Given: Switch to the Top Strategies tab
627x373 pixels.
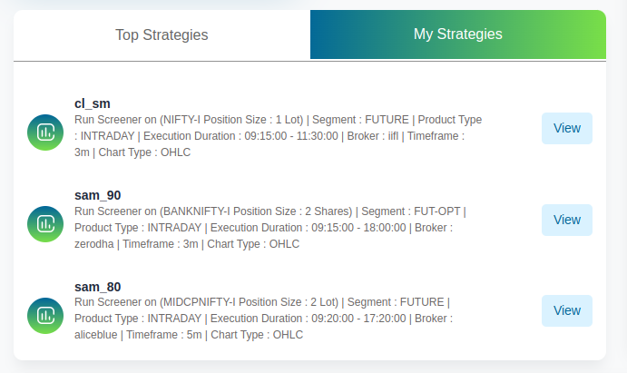Looking at the screenshot, I should click(162, 34).
